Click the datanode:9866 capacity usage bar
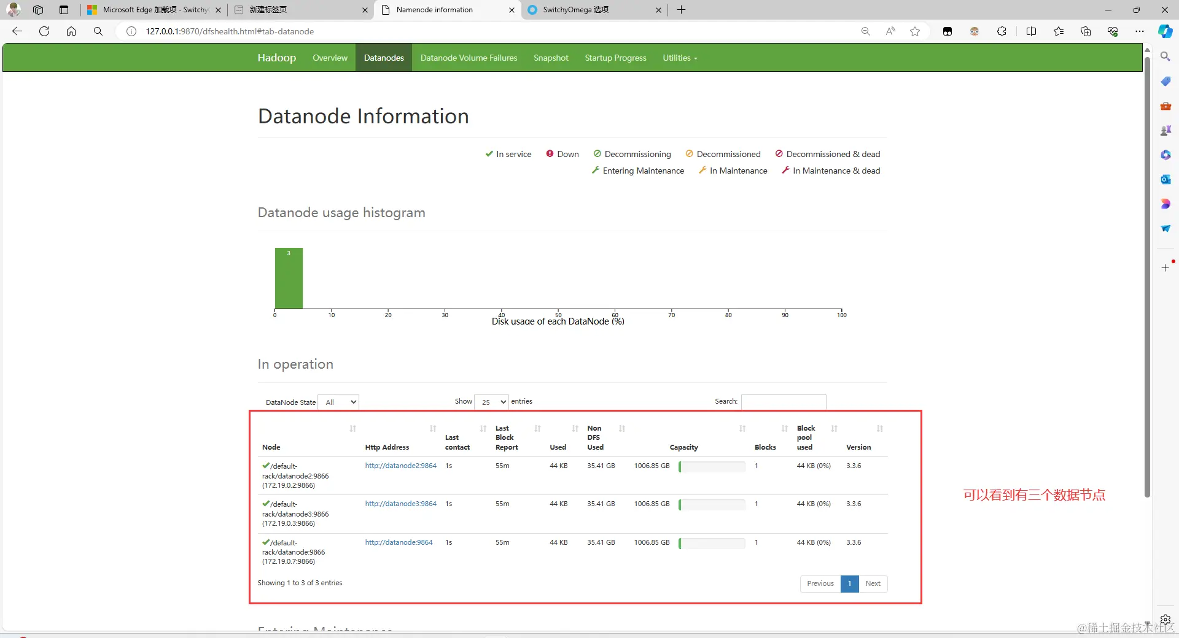The width and height of the screenshot is (1179, 638). coord(712,544)
